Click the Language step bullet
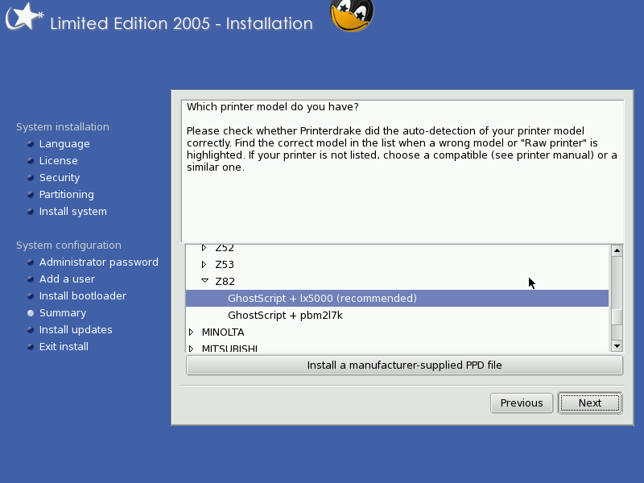 pos(31,144)
